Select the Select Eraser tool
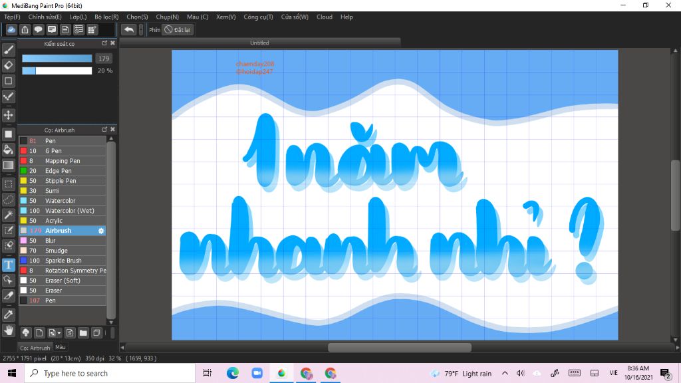This screenshot has height=383, width=681. coord(8,246)
